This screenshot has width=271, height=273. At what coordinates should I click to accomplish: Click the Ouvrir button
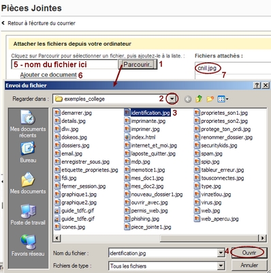(249, 253)
